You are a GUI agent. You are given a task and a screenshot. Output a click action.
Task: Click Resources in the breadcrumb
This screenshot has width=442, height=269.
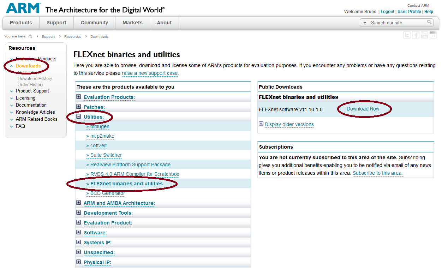pos(72,36)
